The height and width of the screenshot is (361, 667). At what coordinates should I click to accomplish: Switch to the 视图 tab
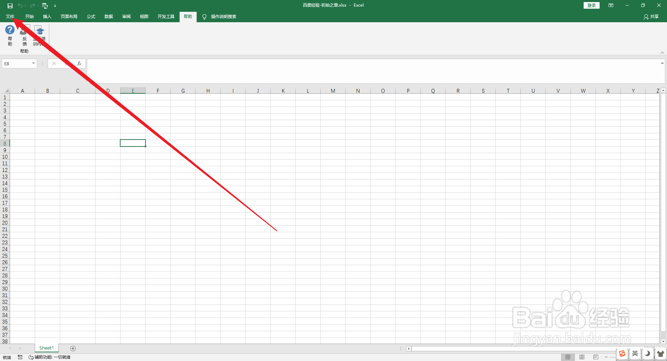click(x=144, y=17)
